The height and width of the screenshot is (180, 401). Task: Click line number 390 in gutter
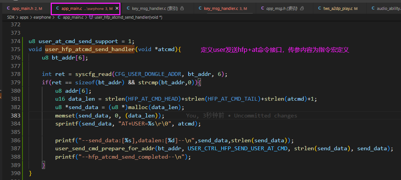tap(16, 173)
